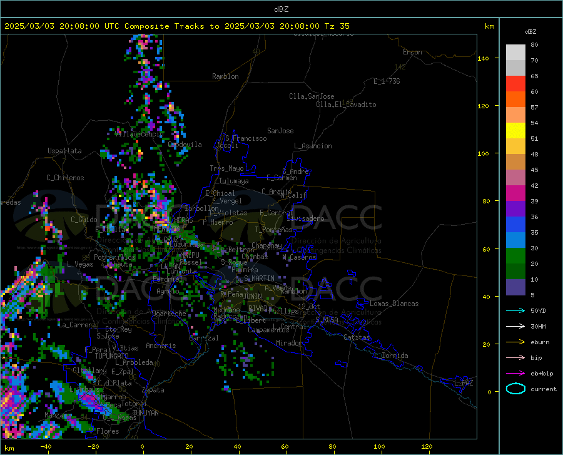The width and height of the screenshot is (563, 455).
Task: Select the purple swatch below 39 dBZ
Action: (x=515, y=209)
